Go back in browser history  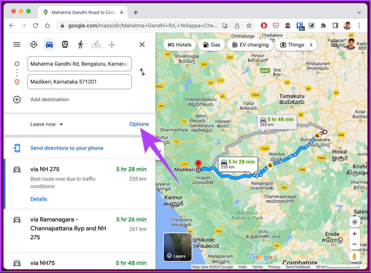click(12, 26)
